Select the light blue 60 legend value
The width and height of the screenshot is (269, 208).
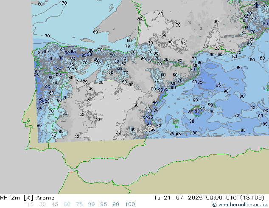[67, 205]
